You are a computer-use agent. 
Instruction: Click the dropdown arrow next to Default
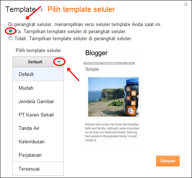[59, 62]
